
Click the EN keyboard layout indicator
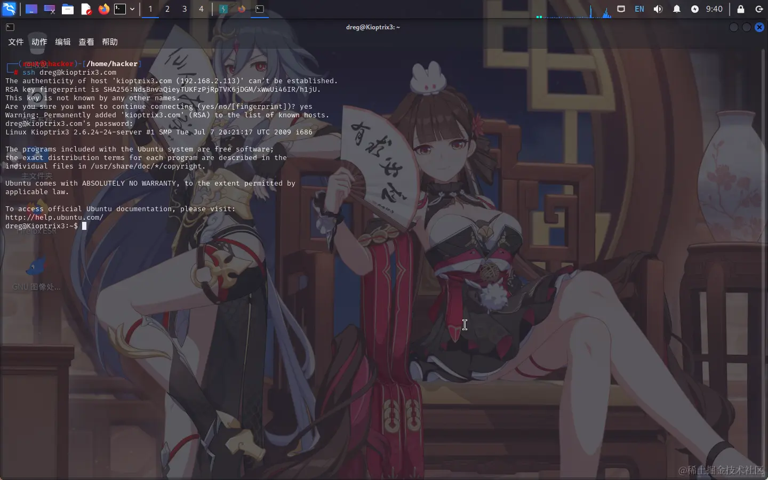tap(639, 9)
